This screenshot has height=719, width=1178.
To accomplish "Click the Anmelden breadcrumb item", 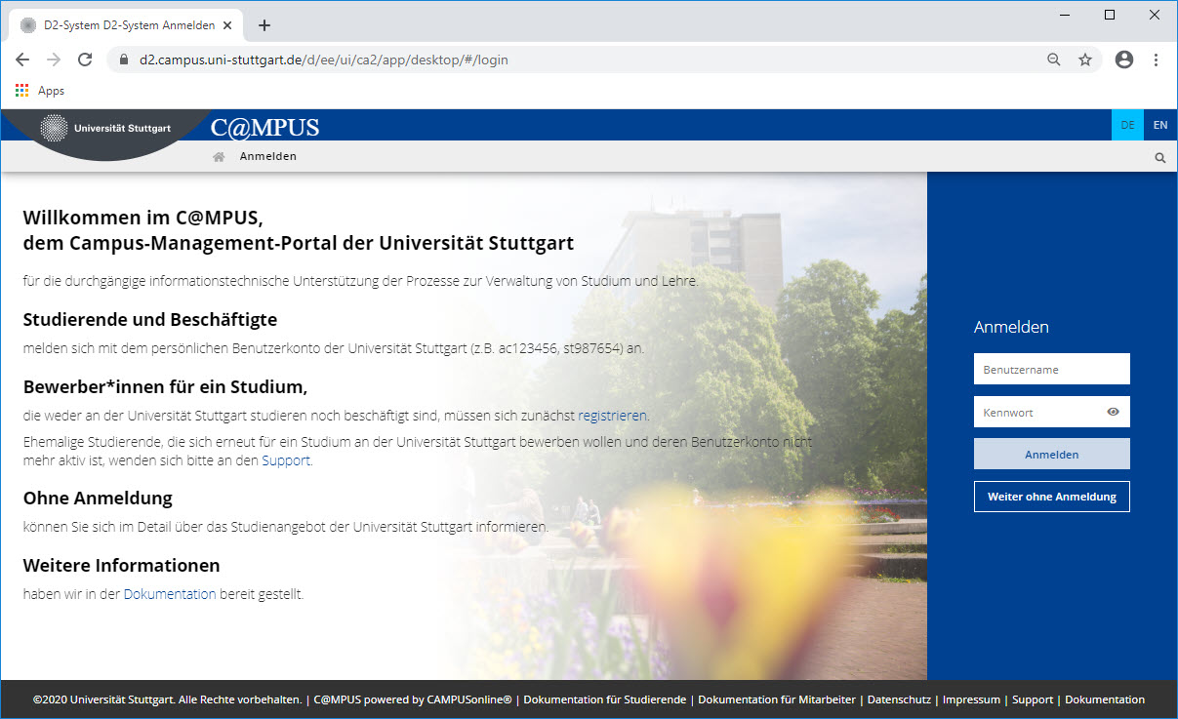I will 268,156.
